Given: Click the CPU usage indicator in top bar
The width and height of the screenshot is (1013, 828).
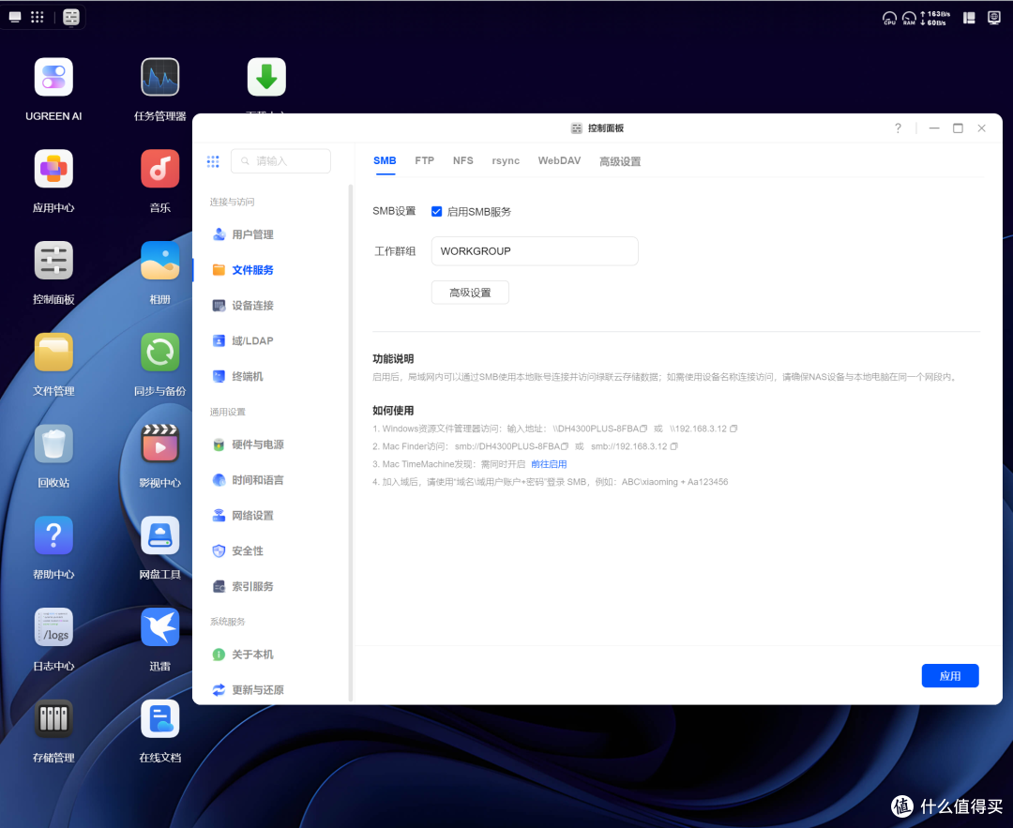Looking at the screenshot, I should pos(889,18).
